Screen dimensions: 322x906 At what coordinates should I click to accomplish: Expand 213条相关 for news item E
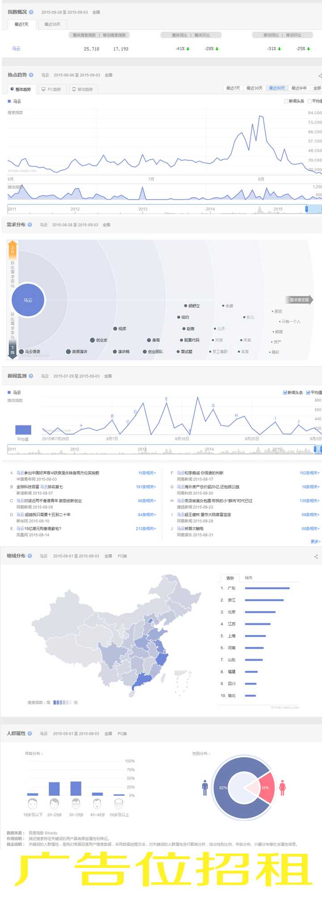146,529
